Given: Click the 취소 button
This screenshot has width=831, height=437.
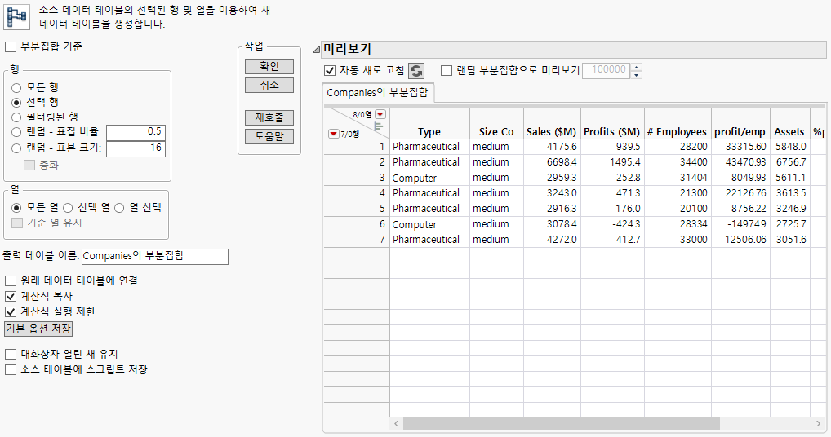Looking at the screenshot, I should 269,85.
